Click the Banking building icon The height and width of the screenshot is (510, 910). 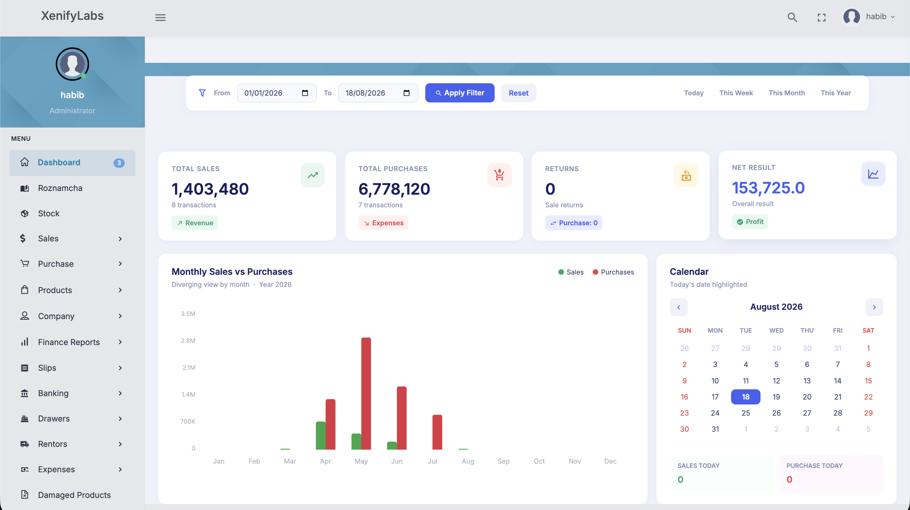pos(24,393)
